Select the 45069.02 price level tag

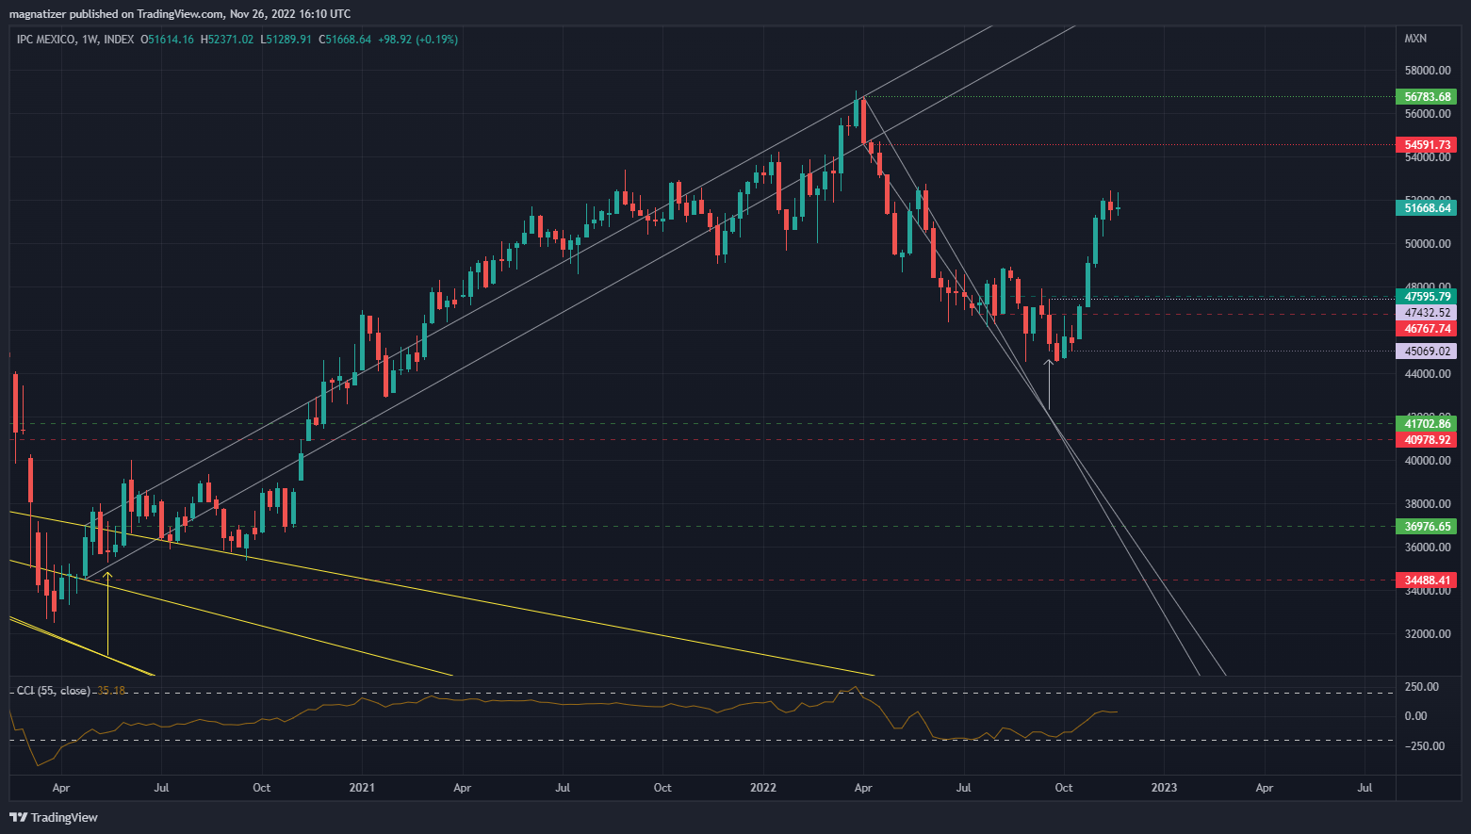pyautogui.click(x=1427, y=352)
